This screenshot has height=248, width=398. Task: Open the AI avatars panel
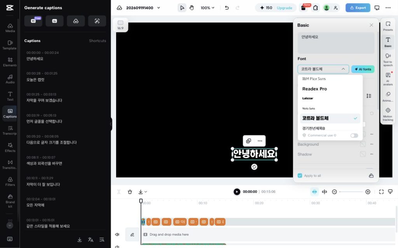[x=388, y=79]
